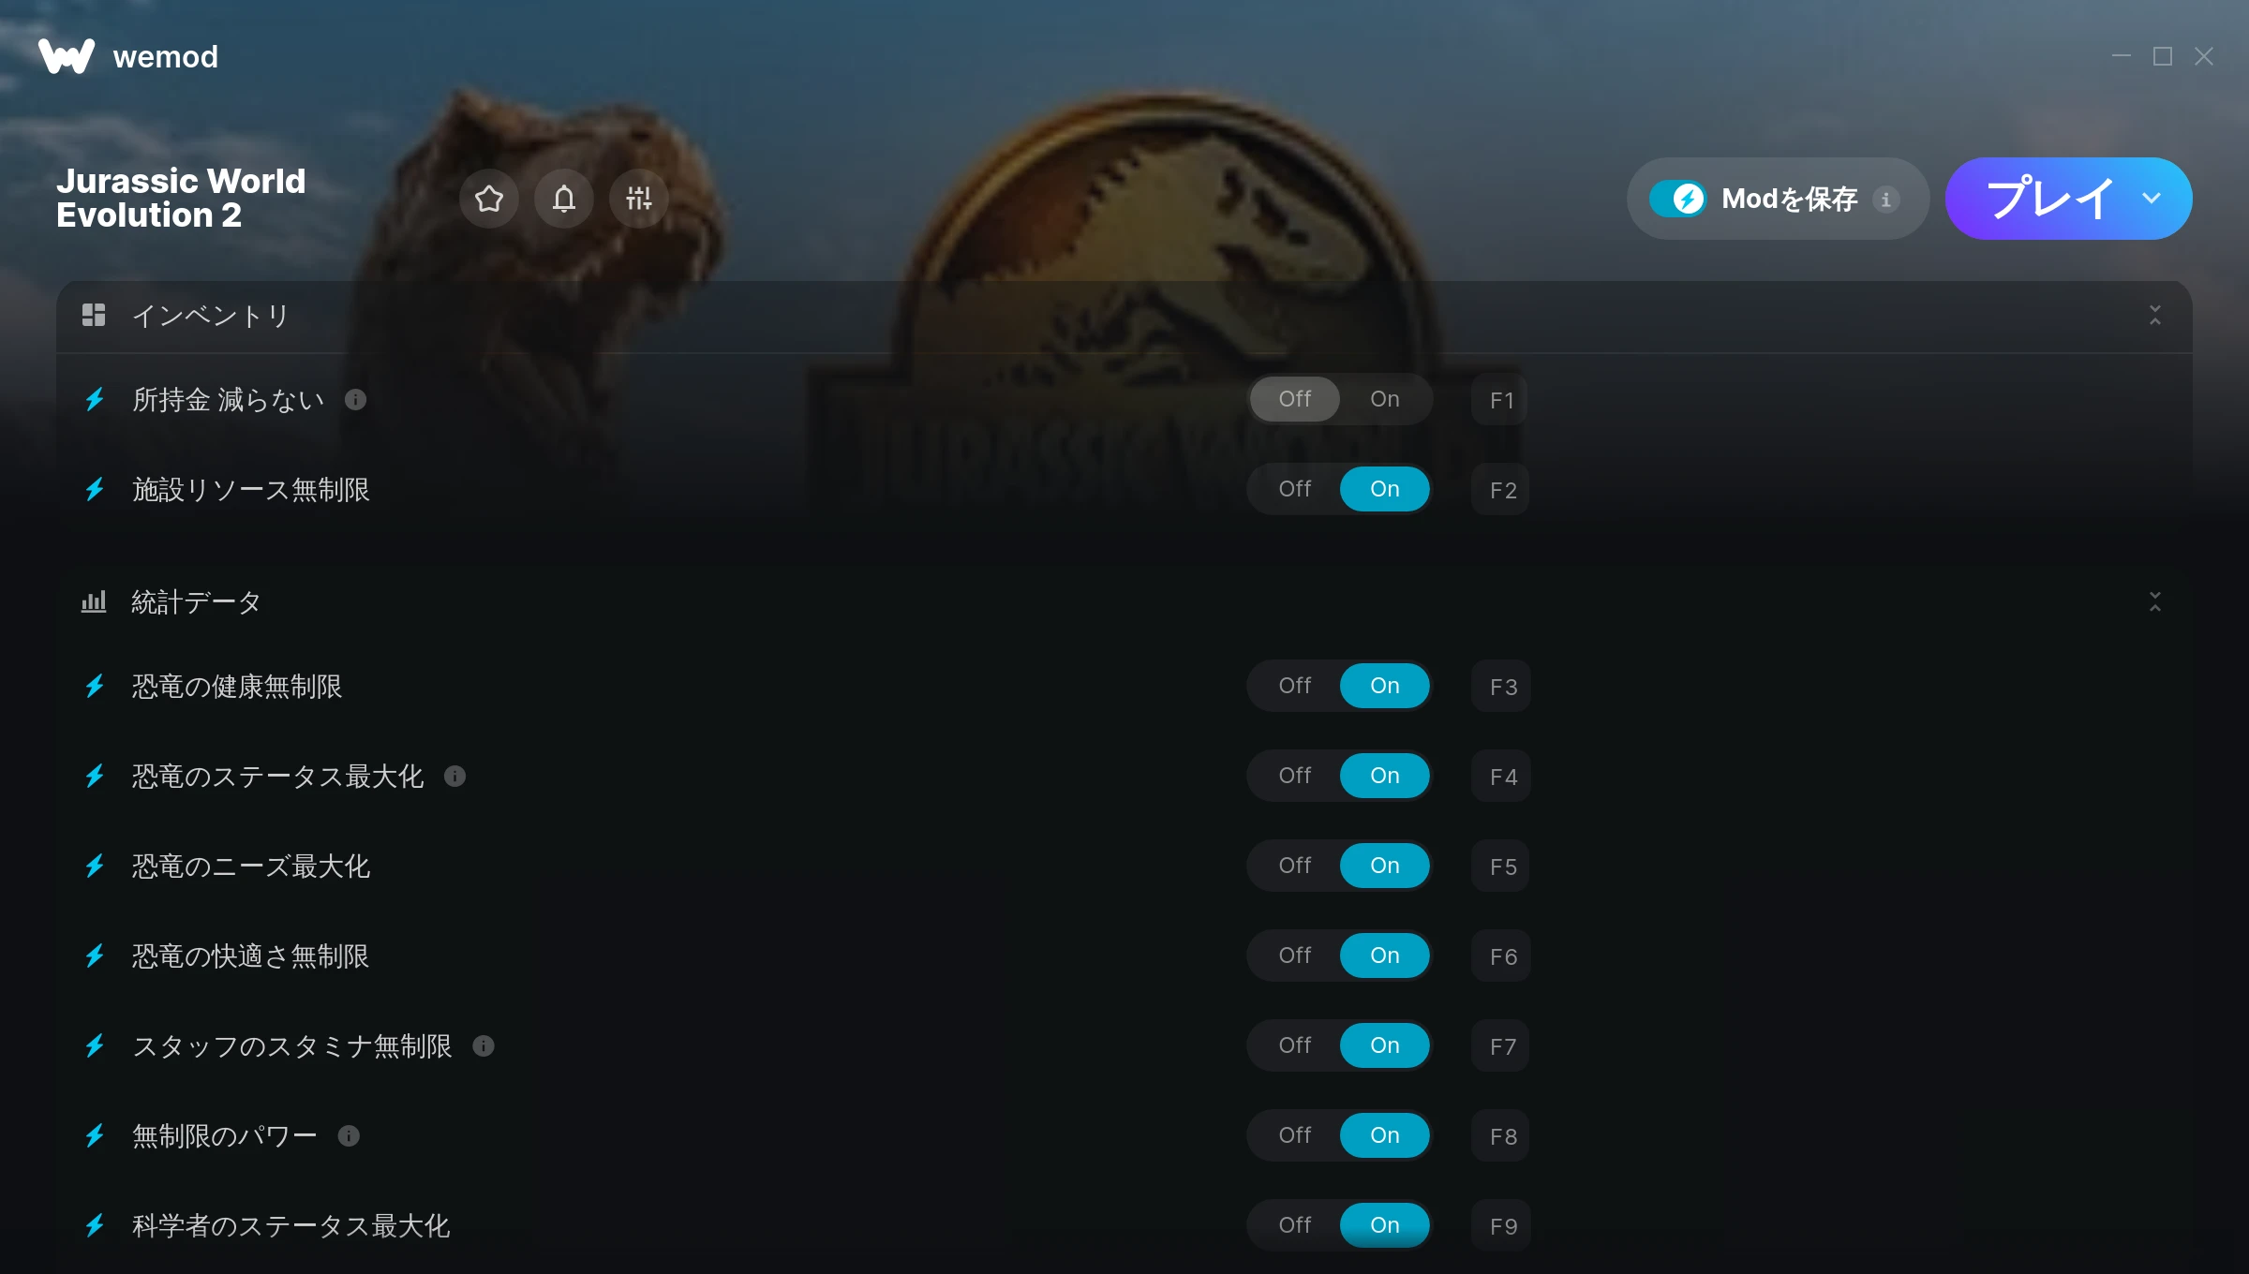Click info icon next to 所持金 減らない
Viewport: 2249px width, 1274px height.
click(355, 400)
